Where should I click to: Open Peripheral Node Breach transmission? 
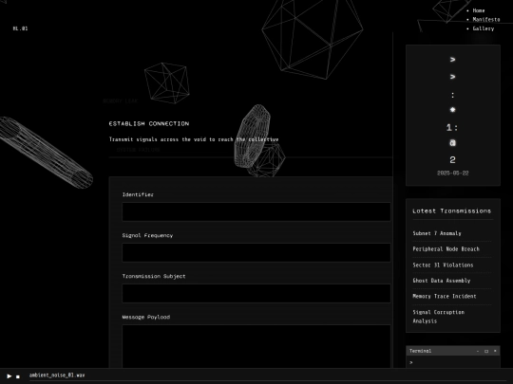(x=446, y=248)
